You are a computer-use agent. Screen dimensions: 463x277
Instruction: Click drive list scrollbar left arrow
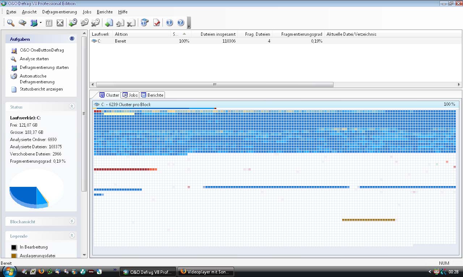93,85
